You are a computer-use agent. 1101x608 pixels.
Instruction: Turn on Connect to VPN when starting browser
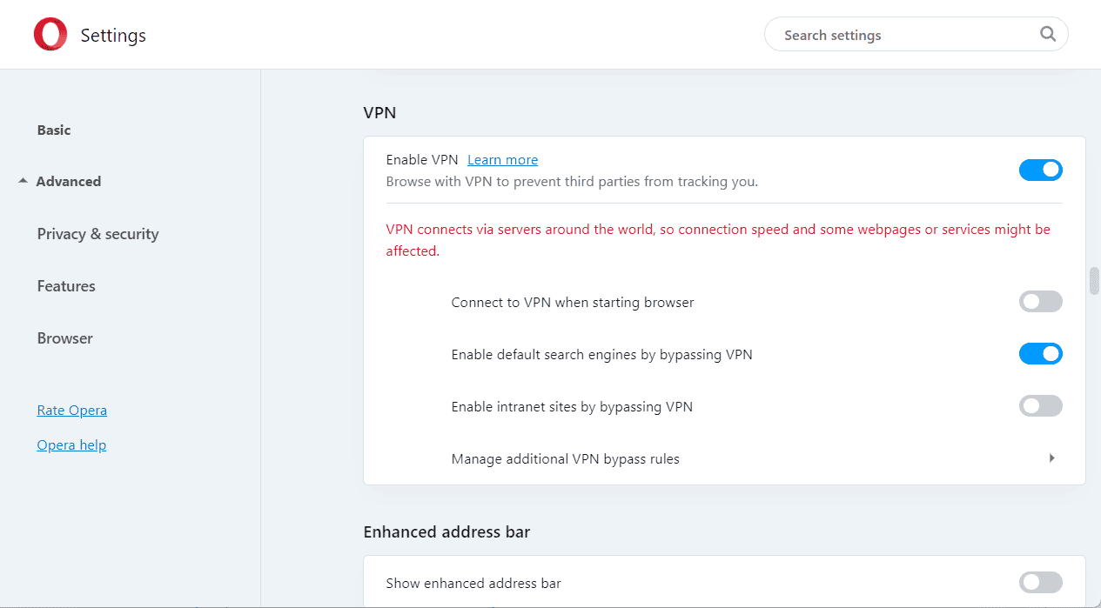click(x=1040, y=302)
